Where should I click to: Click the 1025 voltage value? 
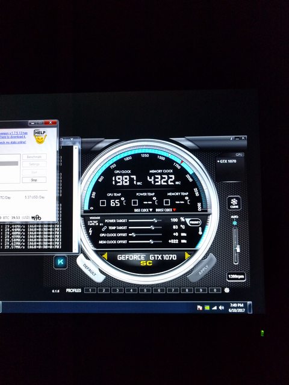coord(93,223)
